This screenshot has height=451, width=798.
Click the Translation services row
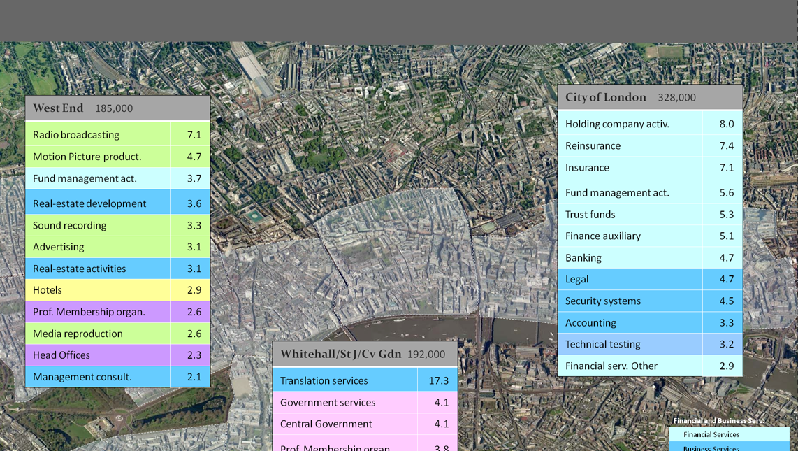click(344, 380)
